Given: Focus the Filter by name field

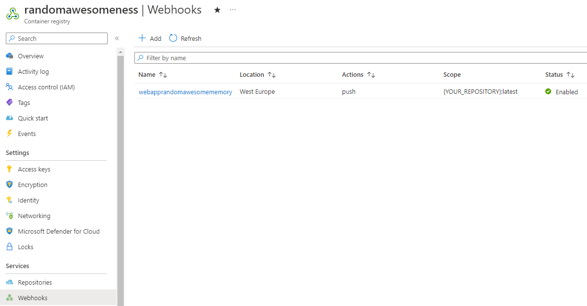Looking at the screenshot, I should coord(361,58).
